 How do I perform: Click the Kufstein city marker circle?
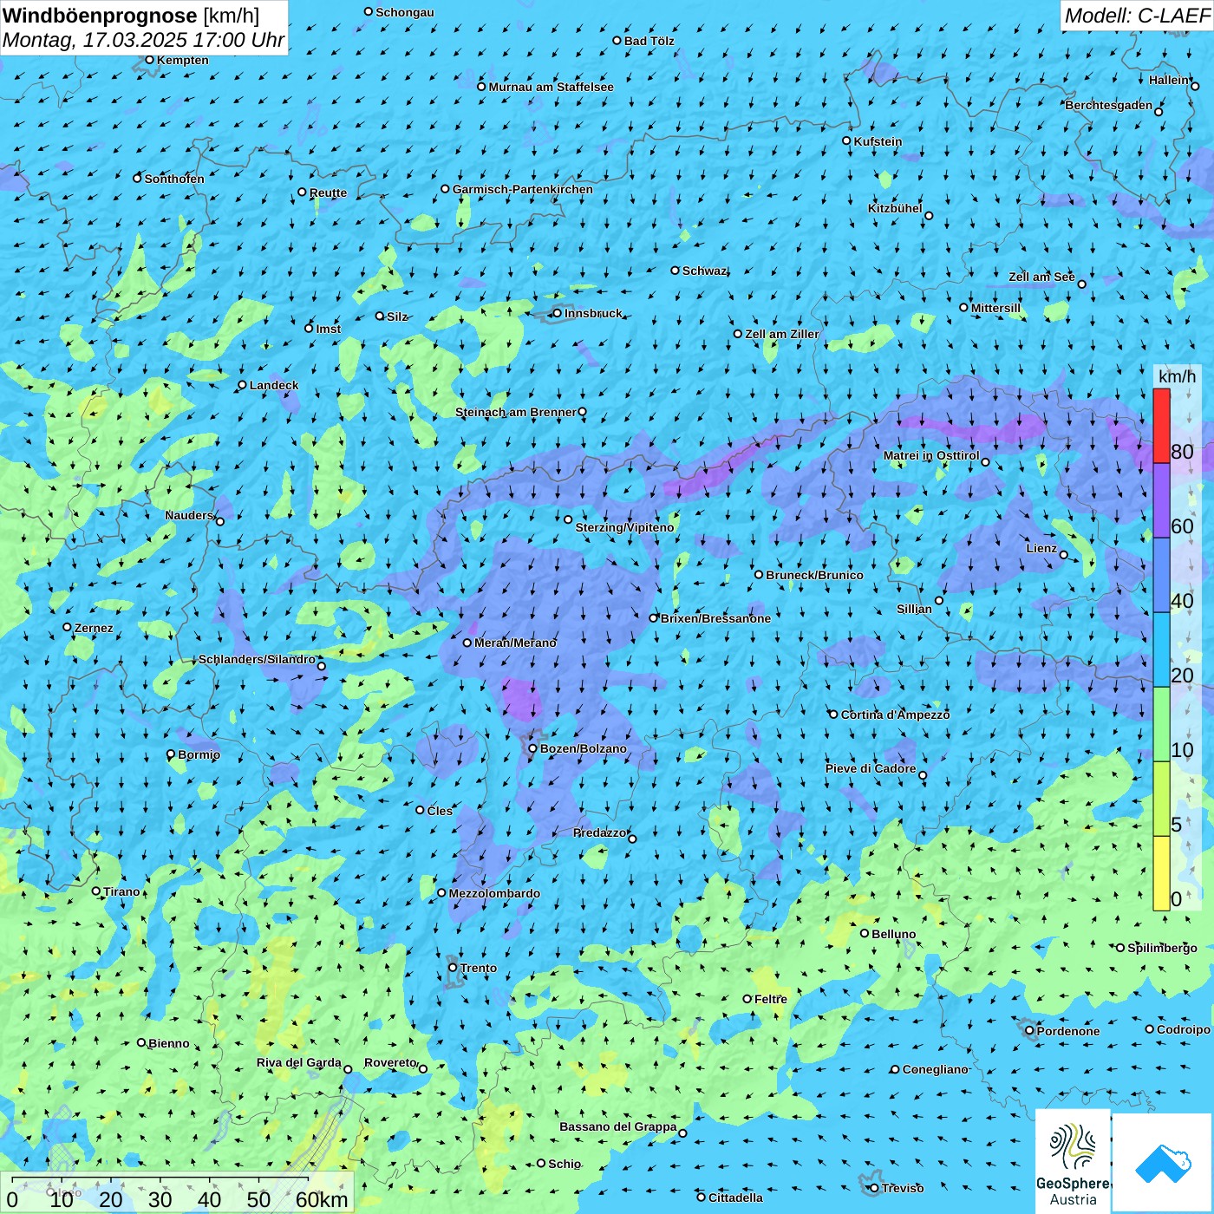[x=846, y=140]
